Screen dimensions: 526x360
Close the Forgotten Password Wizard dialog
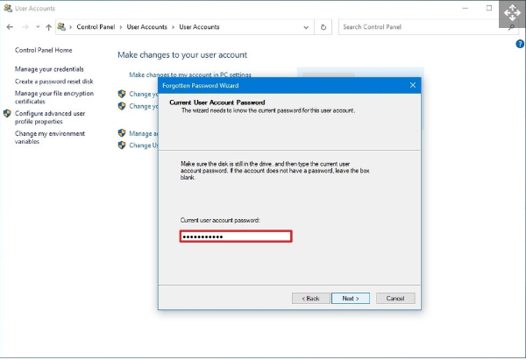(x=412, y=85)
